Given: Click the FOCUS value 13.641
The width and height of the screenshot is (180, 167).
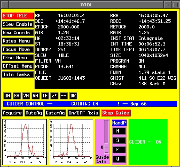Looking at the screenshot, I should [x=66, y=67].
